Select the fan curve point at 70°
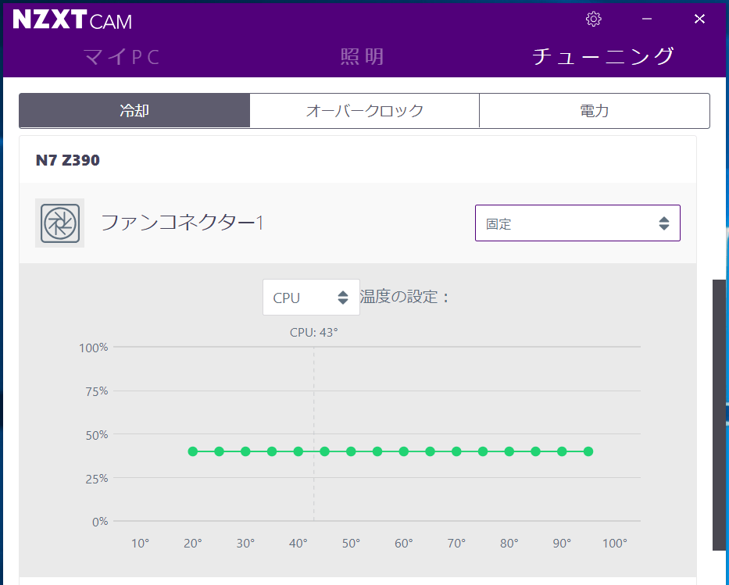The image size is (729, 585). (456, 451)
